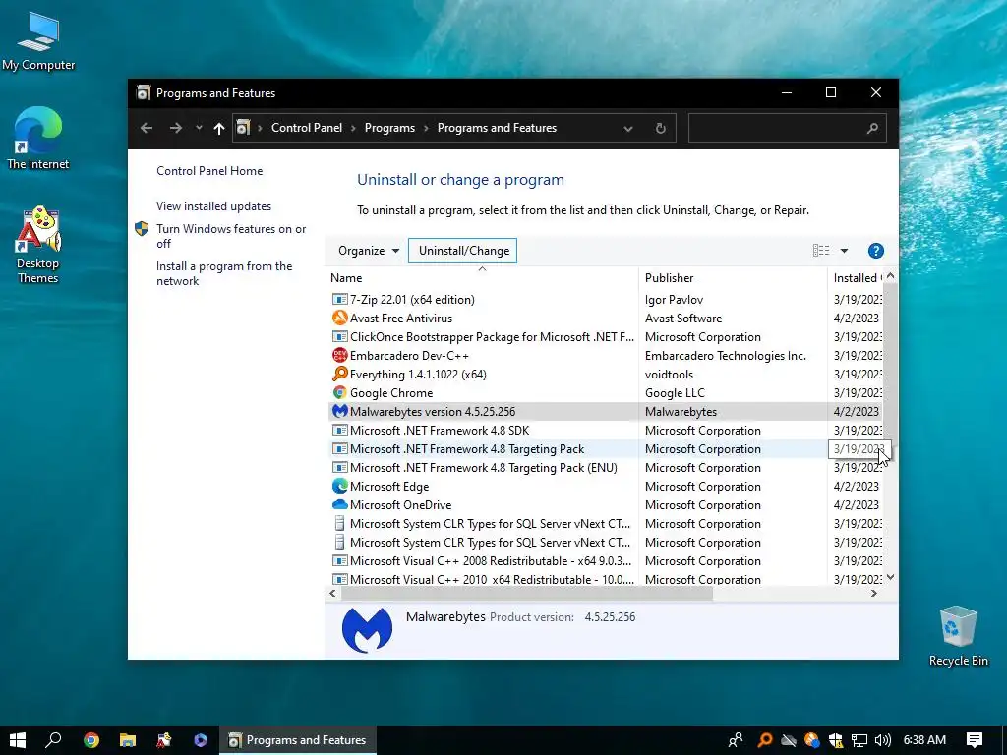Select .NET Framework 4.8 Targeting Pack (ENU)
The width and height of the screenshot is (1007, 755).
pos(605,467)
